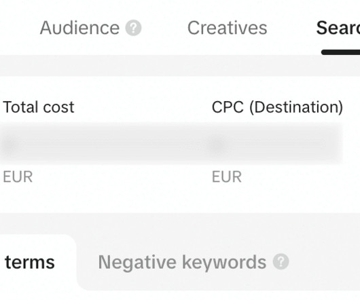Click the Negative keywords help icon
The height and width of the screenshot is (300, 360).
(x=281, y=262)
